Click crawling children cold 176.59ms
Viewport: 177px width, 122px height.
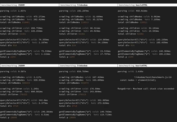(95, 89)
